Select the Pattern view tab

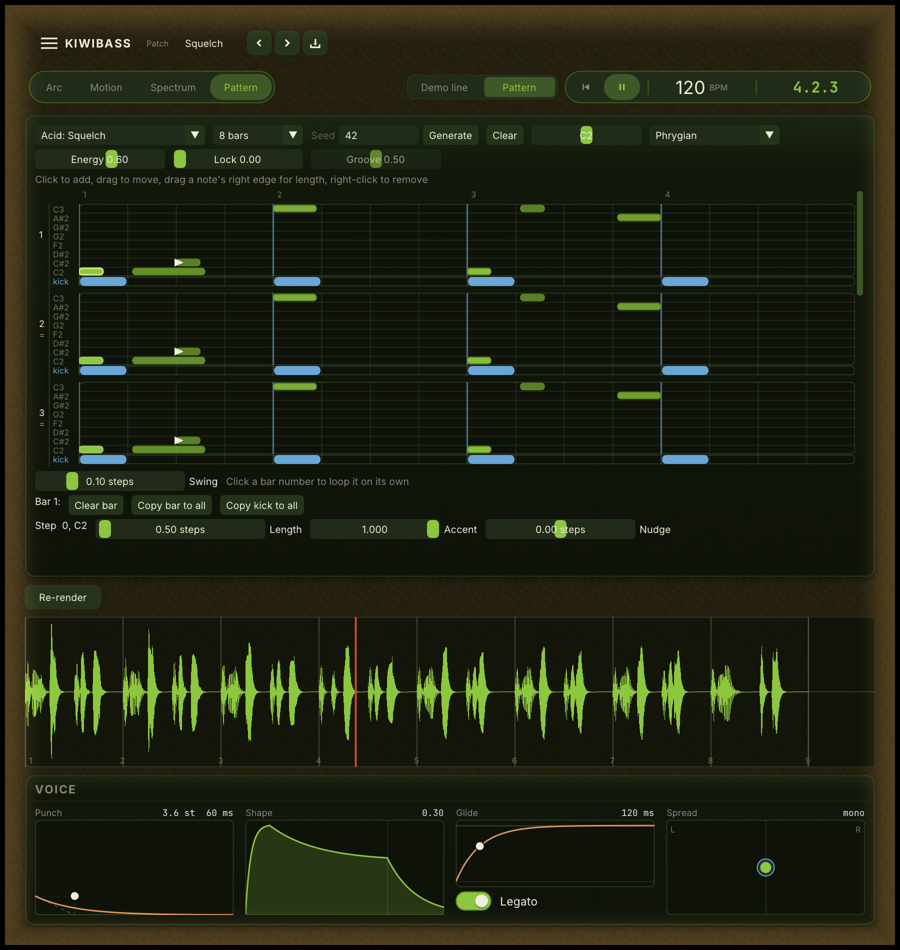click(x=240, y=87)
